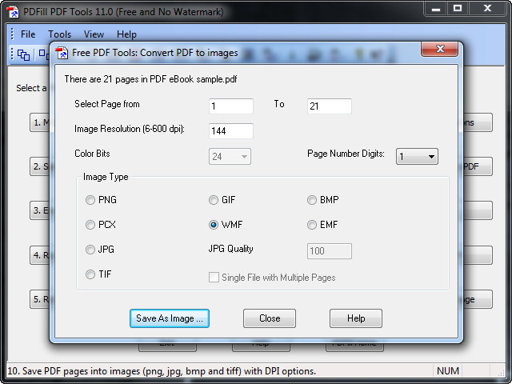
Task: Expand the Color Bits dropdown
Action: coord(230,157)
